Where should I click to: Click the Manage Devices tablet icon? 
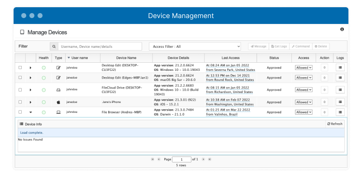tap(22, 32)
